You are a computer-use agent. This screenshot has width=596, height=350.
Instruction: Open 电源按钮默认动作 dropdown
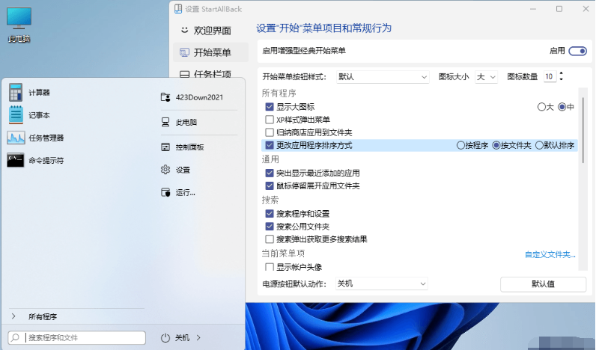point(382,283)
